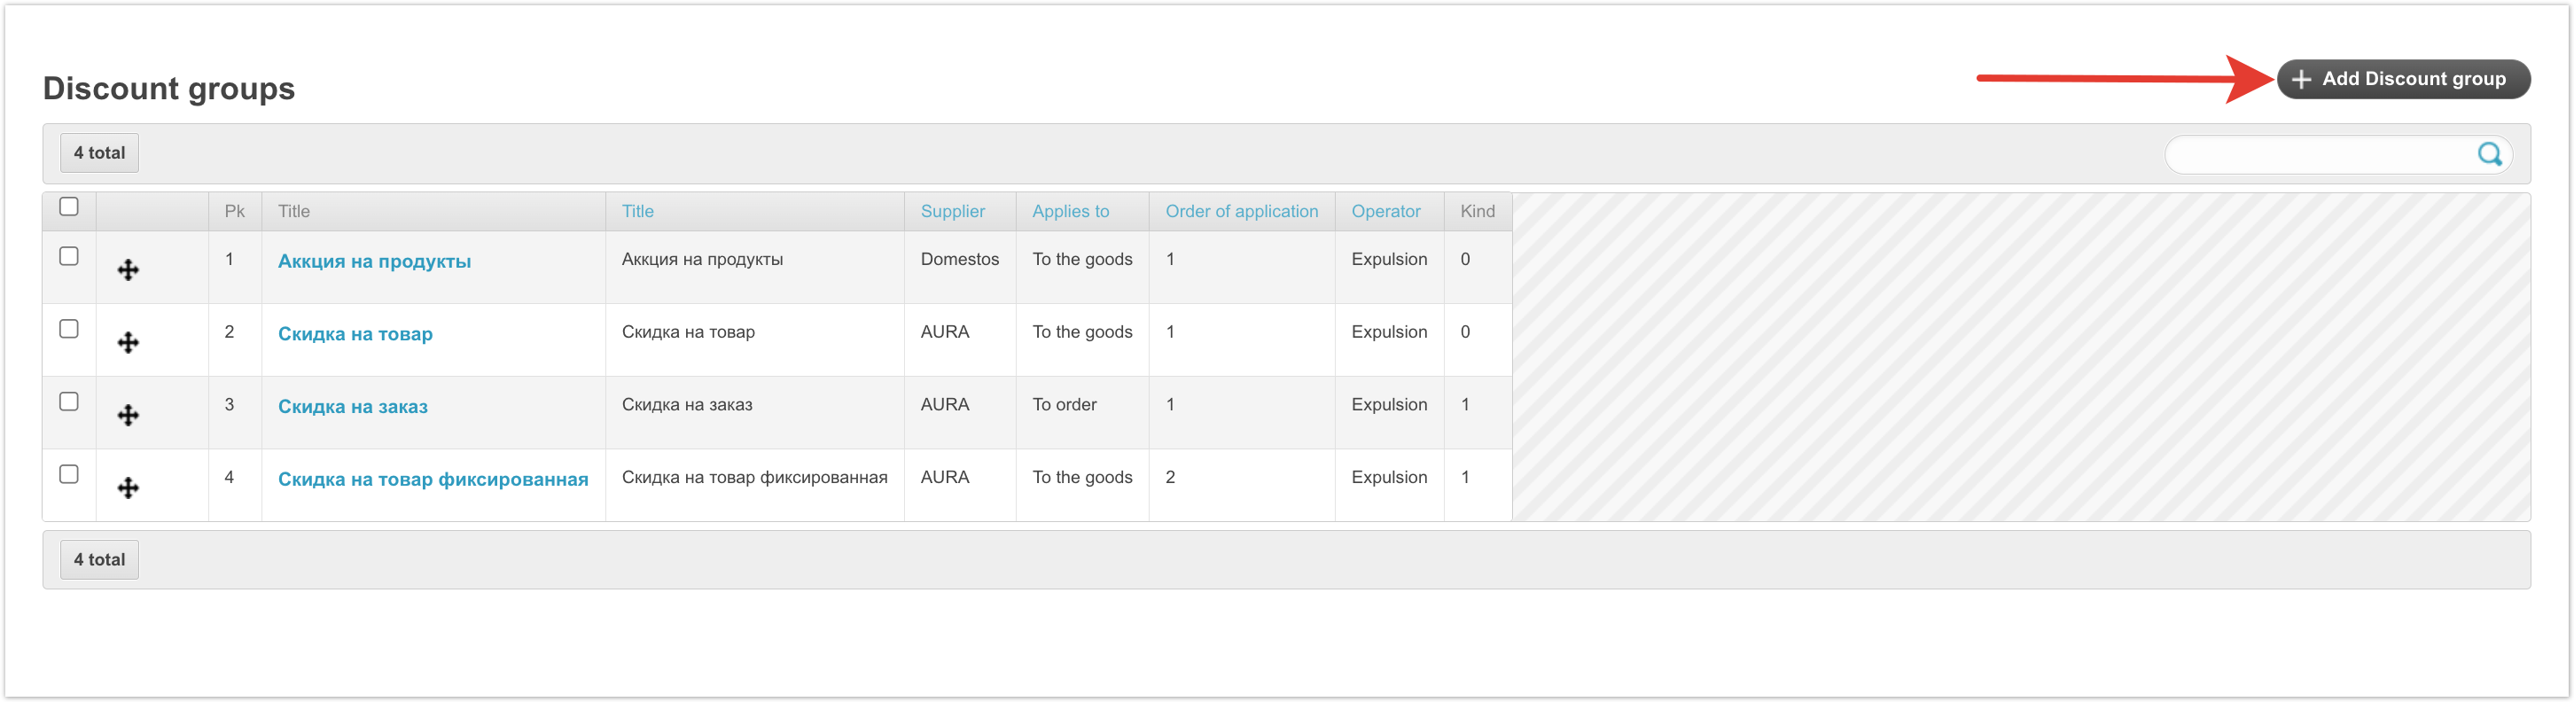Click the drag handle for Акция на продукты row
Screen dimensions: 2574x702
coord(128,269)
